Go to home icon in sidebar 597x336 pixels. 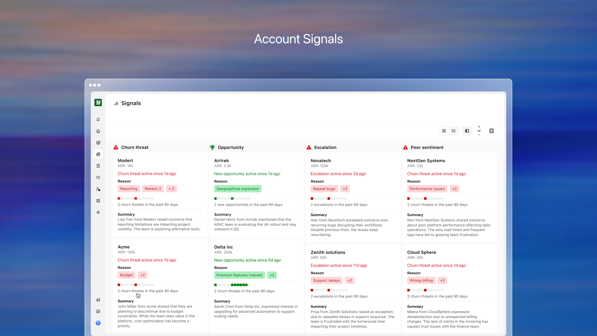click(98, 131)
